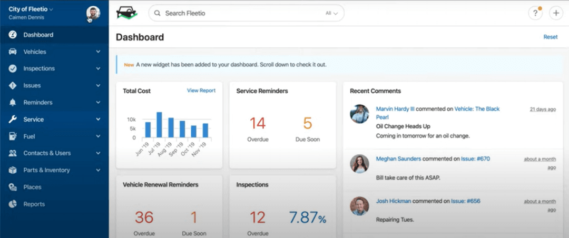This screenshot has width=569, height=238.
Task: Go to Dashboard in sidebar
Action: (54, 35)
